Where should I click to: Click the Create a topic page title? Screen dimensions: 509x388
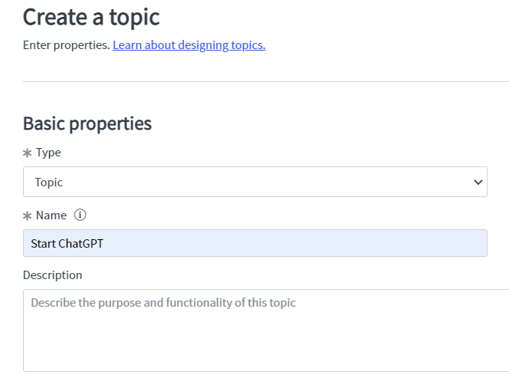(x=91, y=17)
